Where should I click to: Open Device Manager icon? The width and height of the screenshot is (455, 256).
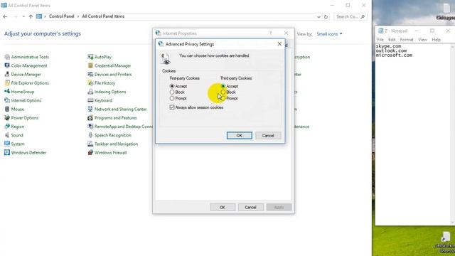point(7,74)
